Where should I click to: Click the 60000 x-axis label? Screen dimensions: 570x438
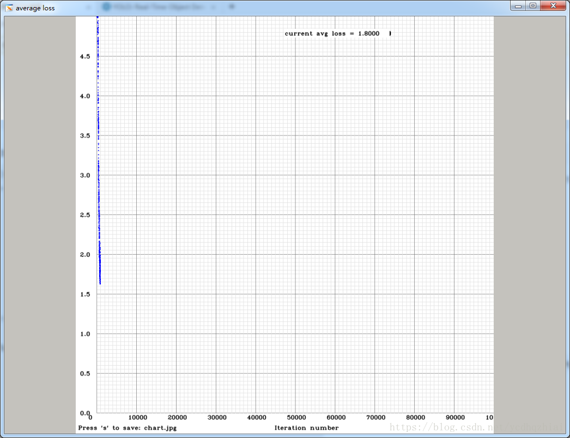point(336,417)
